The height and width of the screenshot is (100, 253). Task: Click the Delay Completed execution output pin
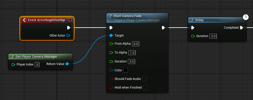pos(241,28)
